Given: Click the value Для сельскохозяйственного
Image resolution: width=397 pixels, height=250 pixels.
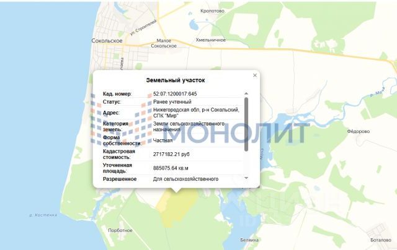Looking at the screenshot, I should (185, 179).
